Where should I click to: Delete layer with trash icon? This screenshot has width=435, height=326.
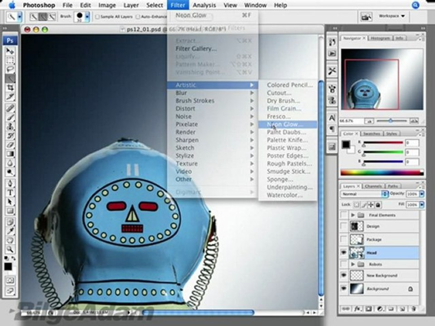tap(413, 308)
